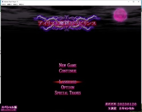
Task: Select Continue to load saved game
Action: (68, 71)
